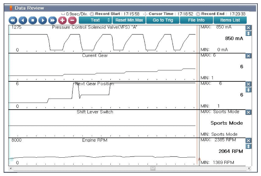
Task: Click the 0.9sec/Div. time scale text
Action: (x=77, y=14)
